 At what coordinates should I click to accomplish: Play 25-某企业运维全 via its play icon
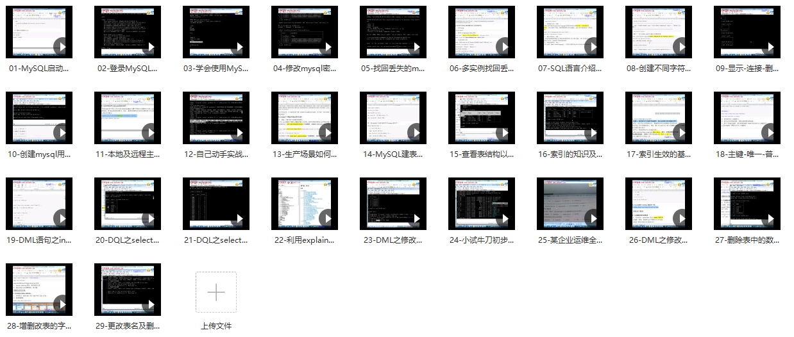593,218
